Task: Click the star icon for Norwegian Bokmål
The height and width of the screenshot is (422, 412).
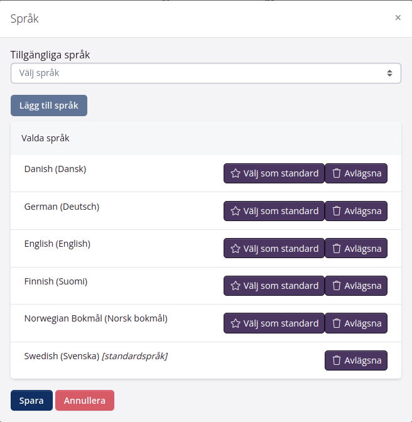Action: point(236,323)
